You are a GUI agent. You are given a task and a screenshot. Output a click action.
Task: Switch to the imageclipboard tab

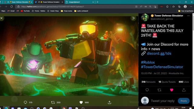79,2
